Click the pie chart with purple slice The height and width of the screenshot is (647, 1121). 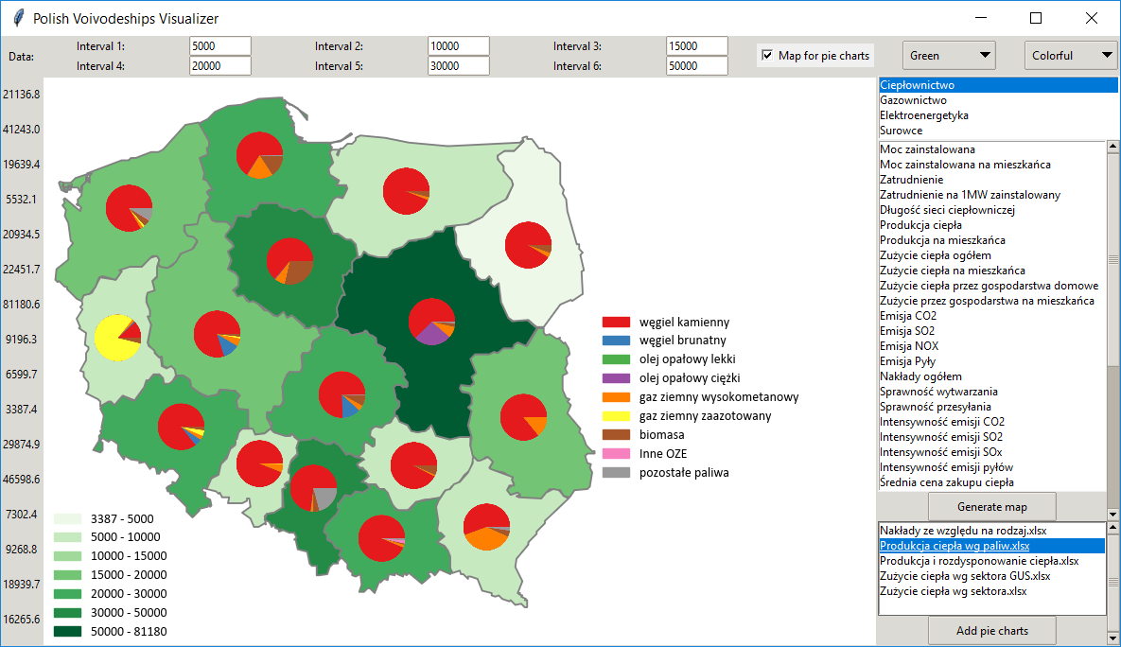point(431,322)
